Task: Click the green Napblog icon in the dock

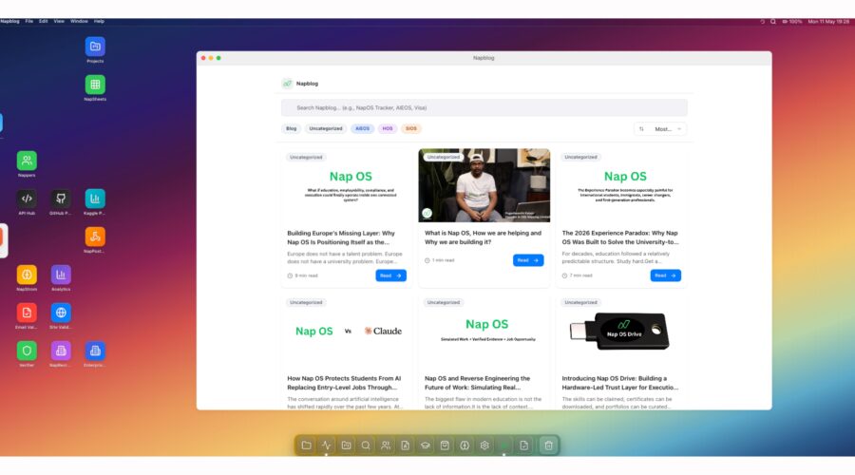Action: pos(503,445)
